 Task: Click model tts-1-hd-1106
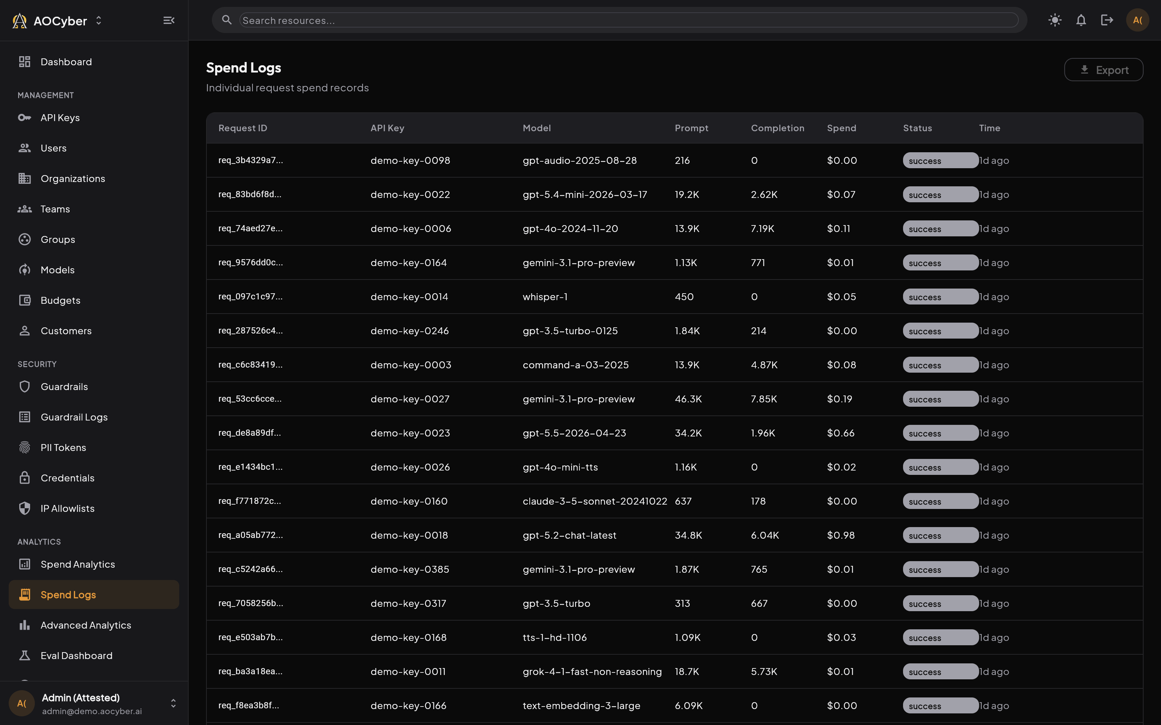(x=555, y=637)
